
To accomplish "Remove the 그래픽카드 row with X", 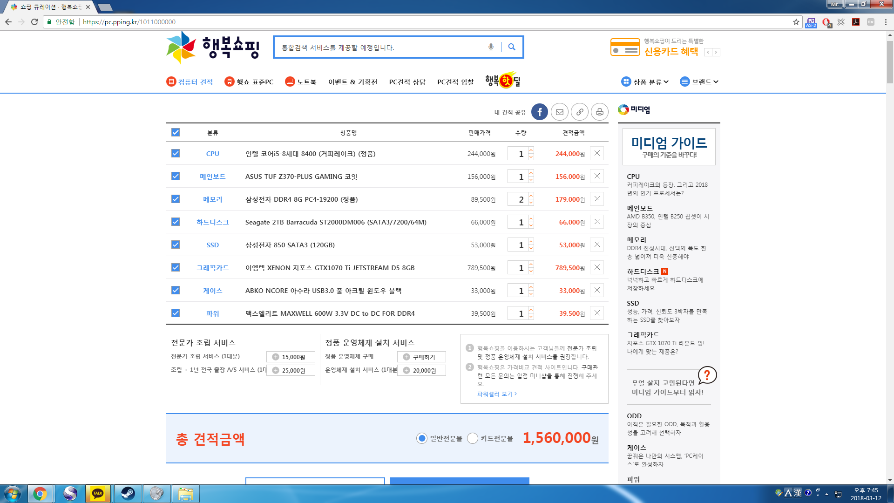I will point(597,267).
